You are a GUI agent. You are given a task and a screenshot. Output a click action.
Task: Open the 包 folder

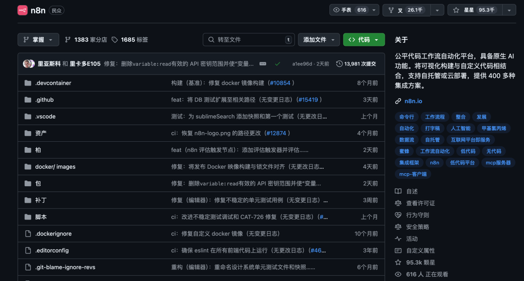coord(38,183)
